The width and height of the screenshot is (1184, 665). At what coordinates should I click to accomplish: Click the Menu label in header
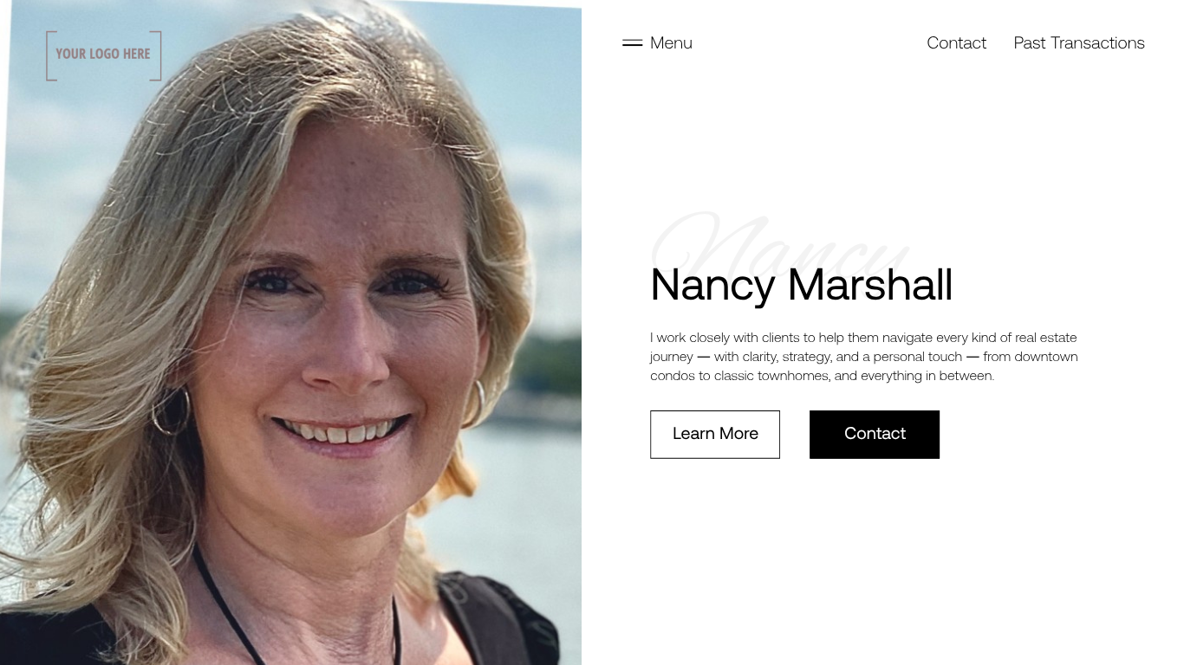(x=671, y=42)
